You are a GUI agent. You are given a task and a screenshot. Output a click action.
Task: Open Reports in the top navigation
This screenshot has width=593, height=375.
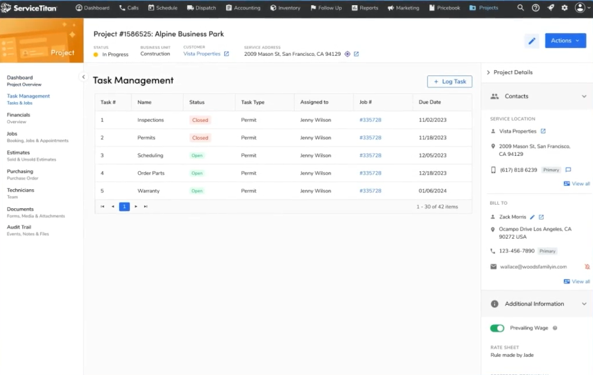pos(365,7)
